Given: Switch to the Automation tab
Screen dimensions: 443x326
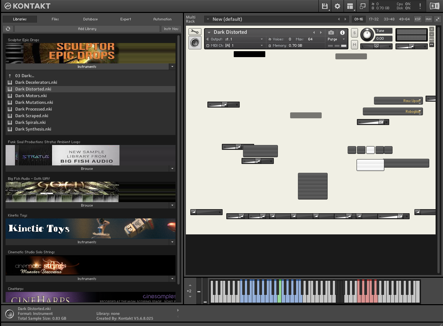Looking at the screenshot, I should click(x=163, y=19).
